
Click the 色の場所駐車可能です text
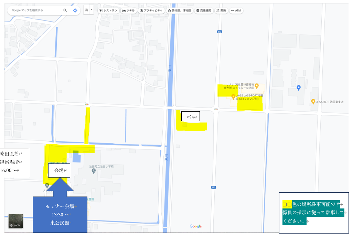tap(316, 204)
